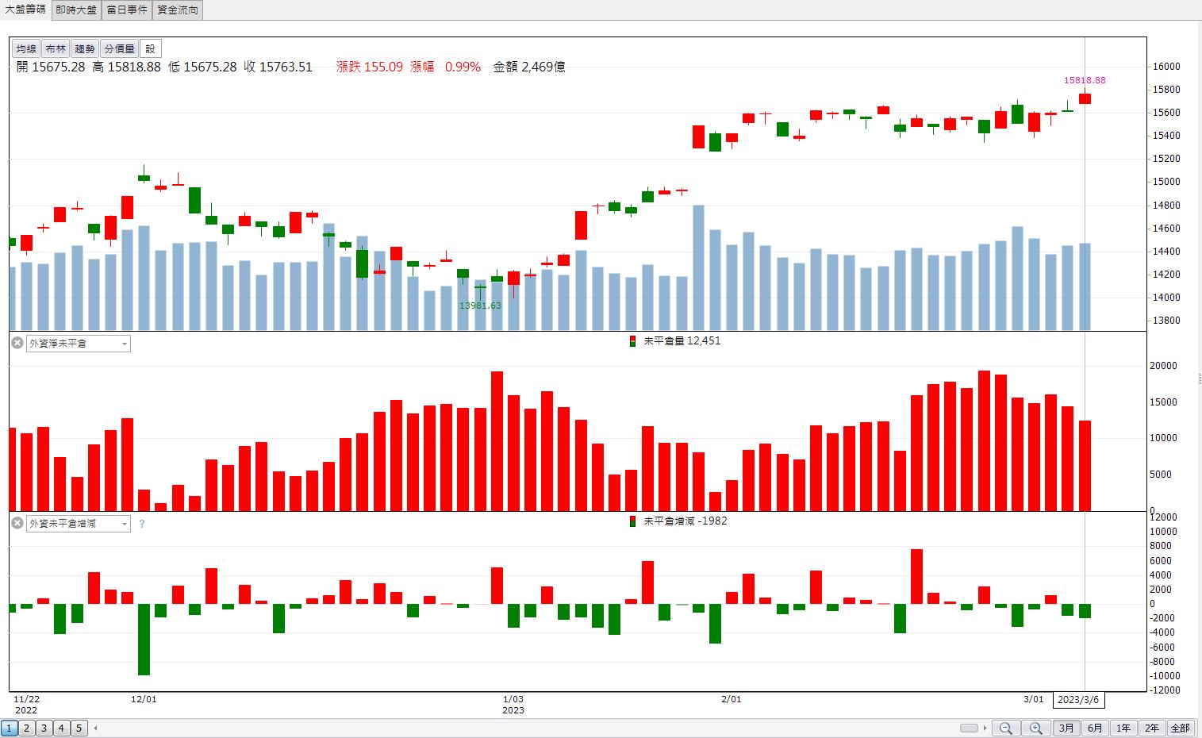Go to page 2

26,728
